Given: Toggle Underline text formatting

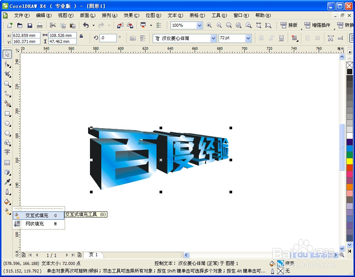Looking at the screenshot, I should click(281, 38).
